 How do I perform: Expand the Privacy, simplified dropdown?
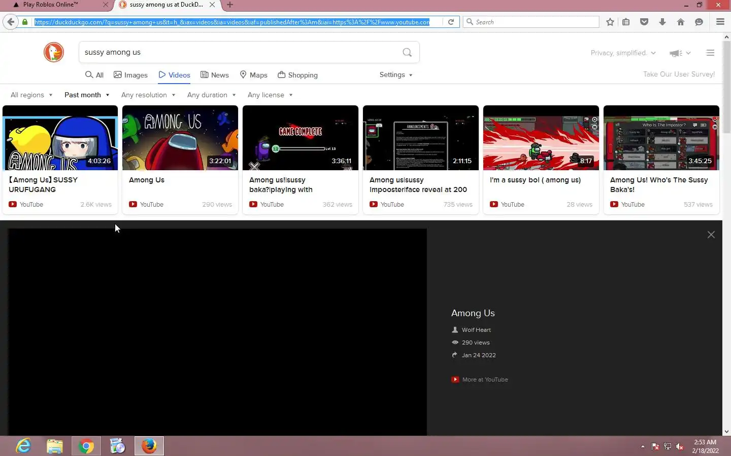pos(623,53)
